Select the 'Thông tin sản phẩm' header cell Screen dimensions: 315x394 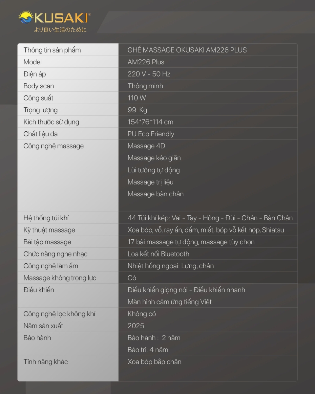click(68, 50)
